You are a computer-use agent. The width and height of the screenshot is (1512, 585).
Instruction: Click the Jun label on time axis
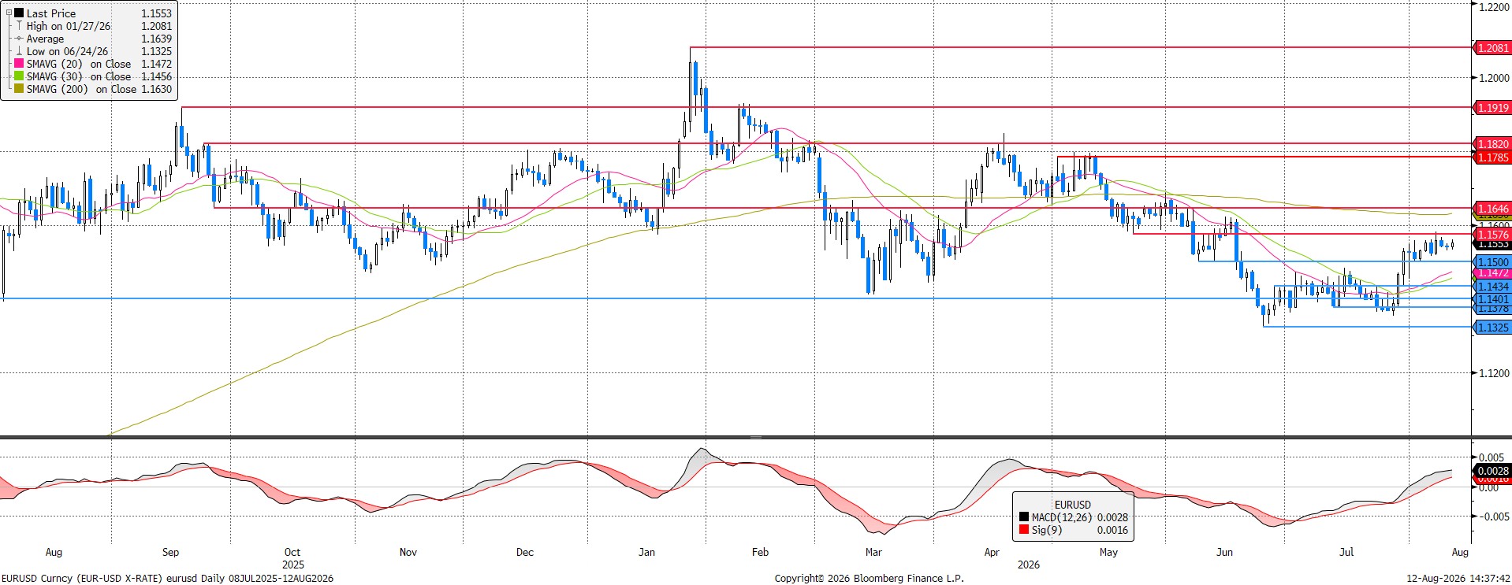click(1224, 552)
